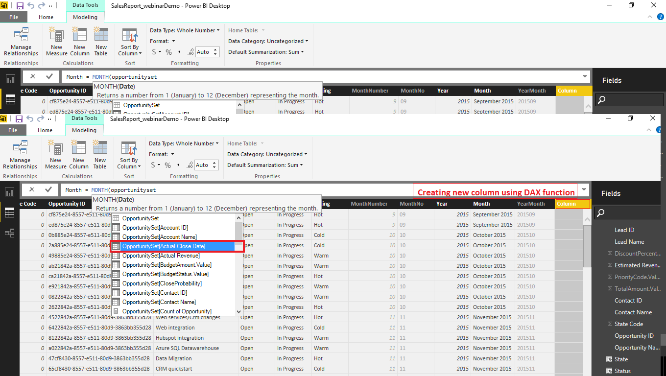Click the Undo arrow in the front window

click(30, 119)
